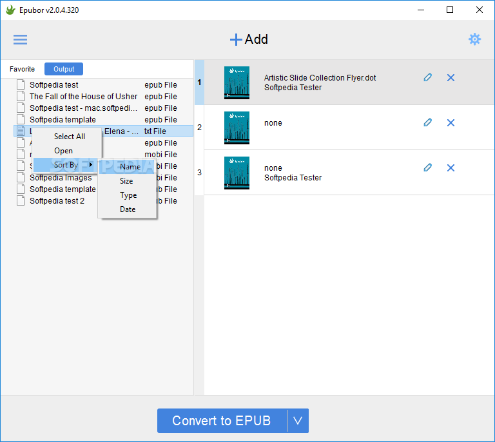
Task: Click the 'txt File' type label
Action: 155,131
